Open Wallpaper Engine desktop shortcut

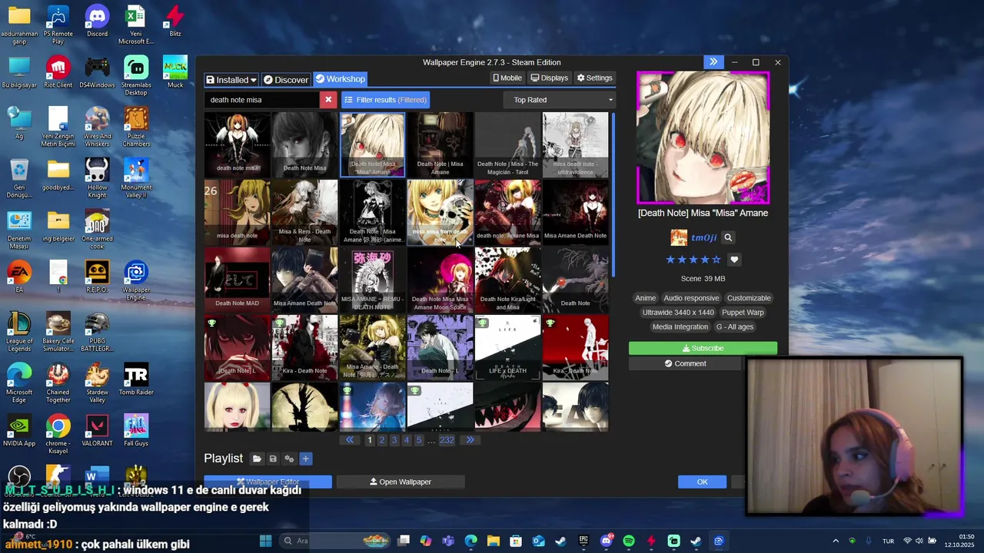136,280
